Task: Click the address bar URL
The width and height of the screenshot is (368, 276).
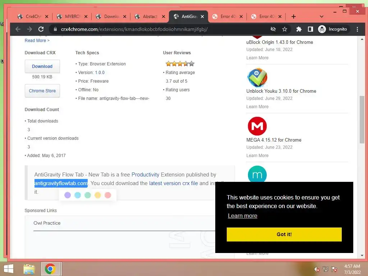Action: [134, 29]
